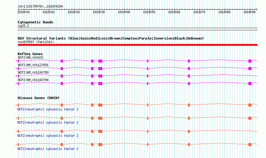
Task: Click NM_000433 strand arrow at left end
Action: 16,61
